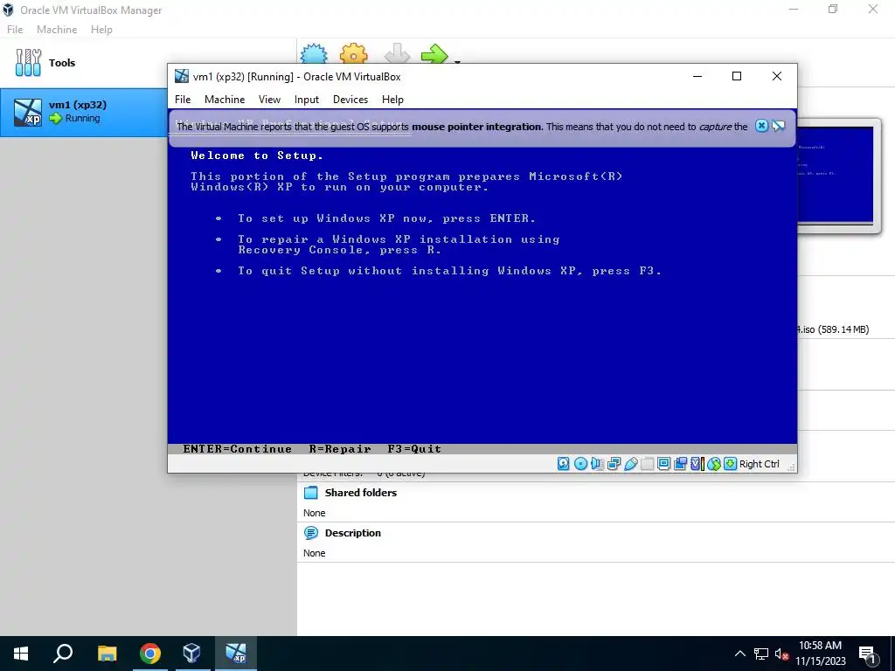
Task: Maximize the vm1 (xp32) VM window
Action: click(737, 76)
